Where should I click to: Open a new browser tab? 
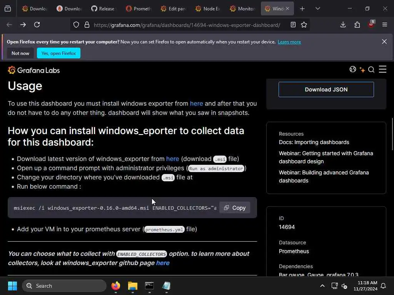tap(302, 9)
